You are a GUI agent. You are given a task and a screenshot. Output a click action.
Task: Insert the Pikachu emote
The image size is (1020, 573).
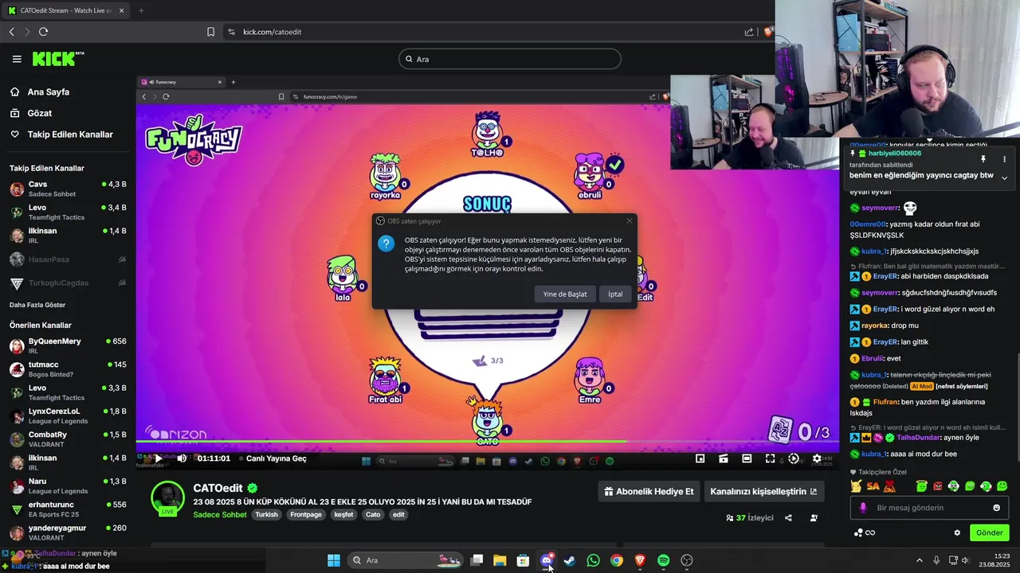click(856, 485)
